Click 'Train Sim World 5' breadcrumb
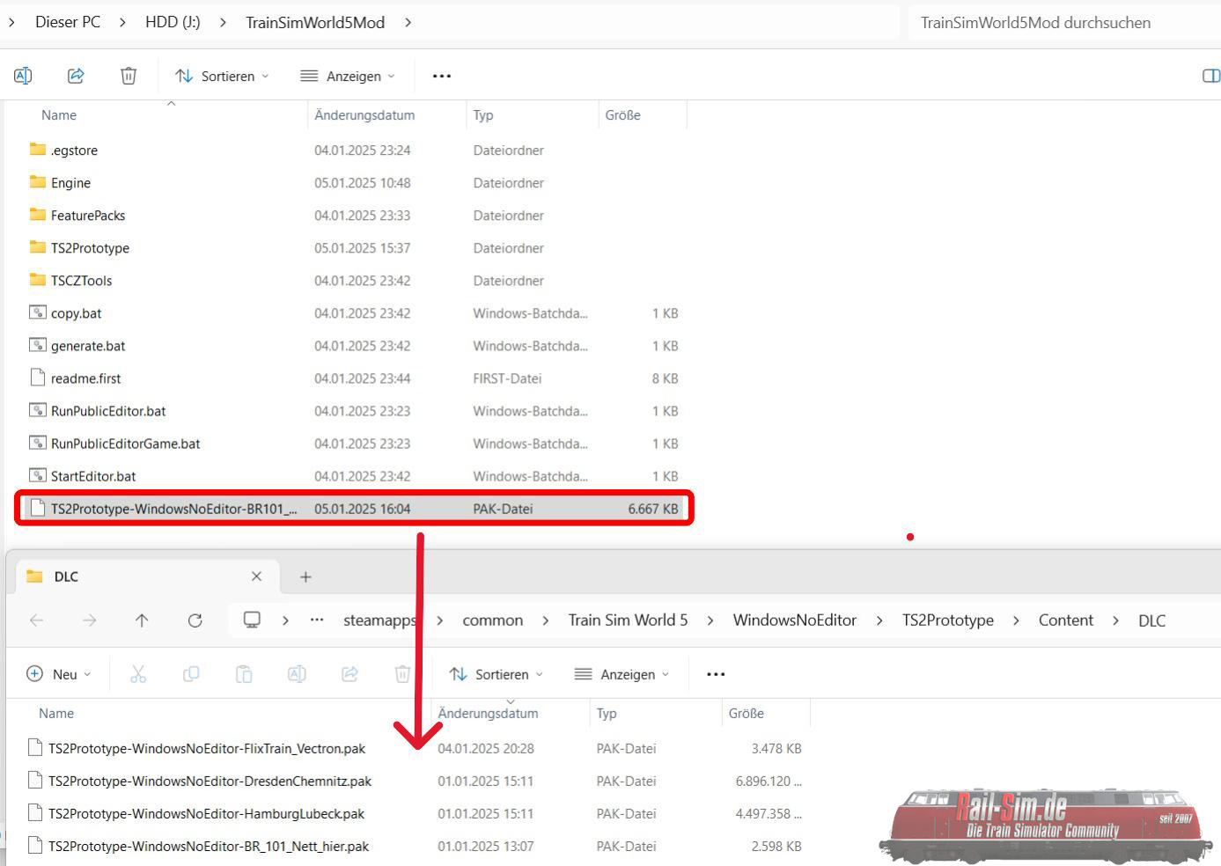The width and height of the screenshot is (1221, 866). (x=628, y=620)
